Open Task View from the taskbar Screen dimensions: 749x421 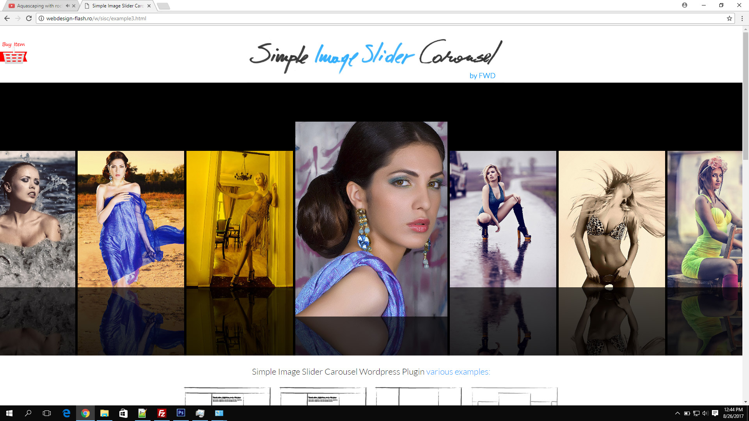[x=46, y=414]
